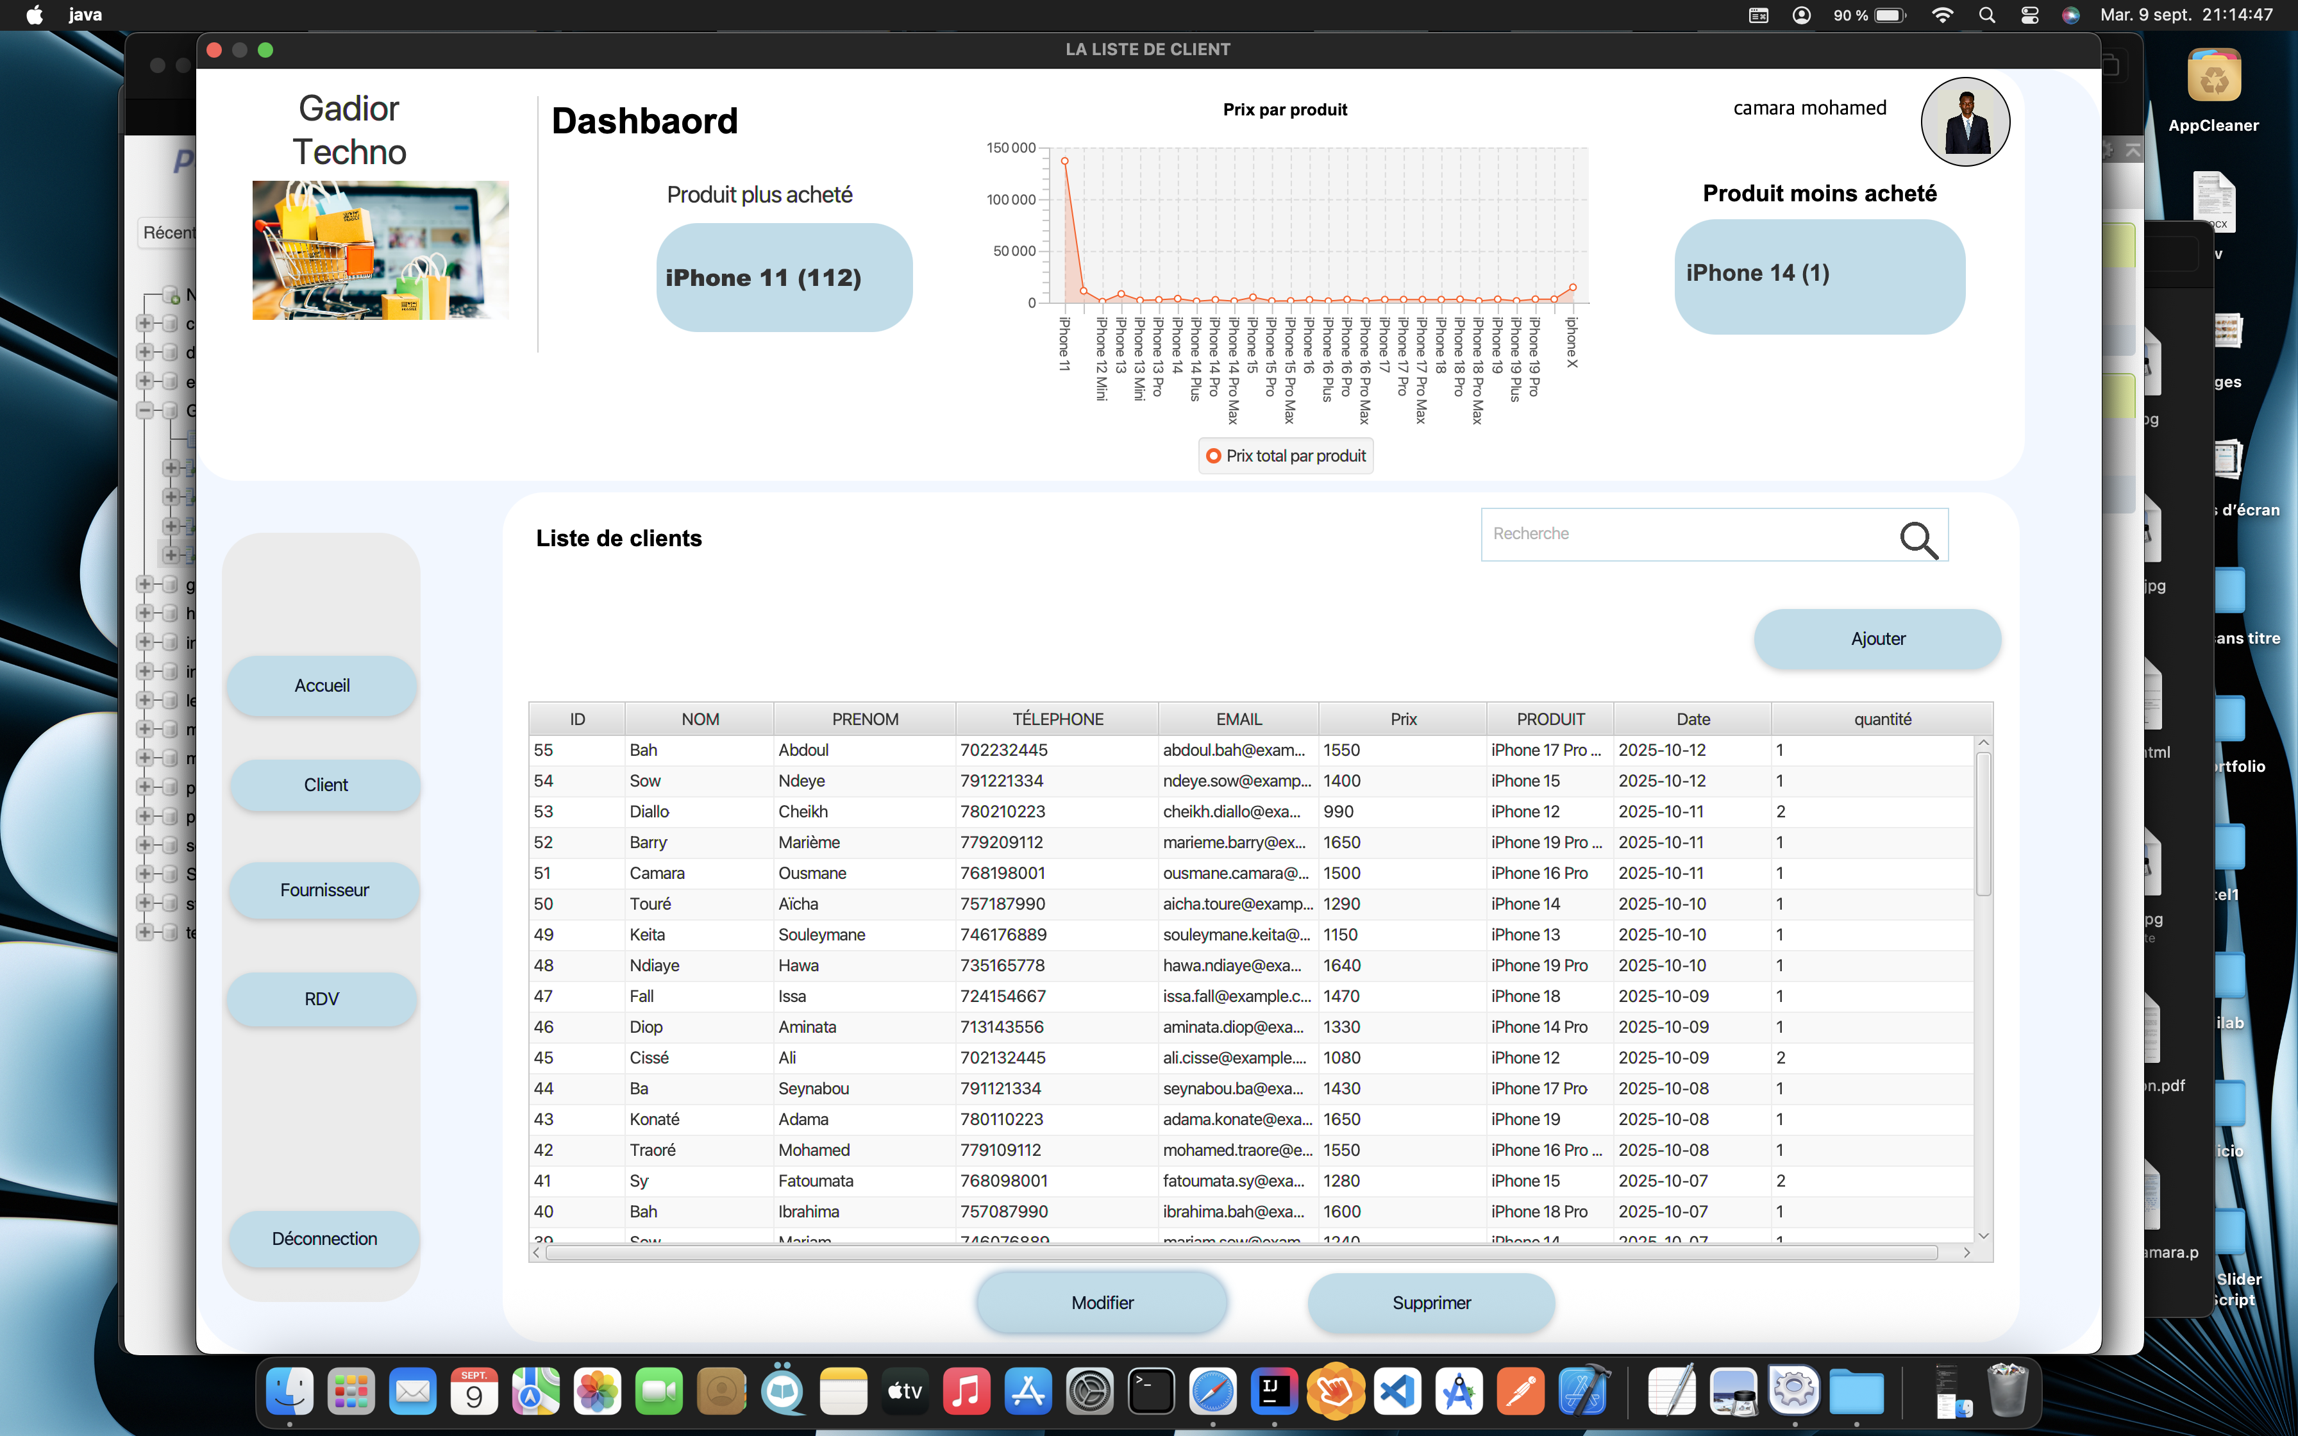Click the PRODUIT column header
This screenshot has width=2298, height=1436.
click(1550, 719)
